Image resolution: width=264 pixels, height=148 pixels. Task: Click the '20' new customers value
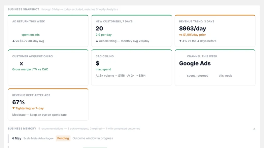click(99, 28)
